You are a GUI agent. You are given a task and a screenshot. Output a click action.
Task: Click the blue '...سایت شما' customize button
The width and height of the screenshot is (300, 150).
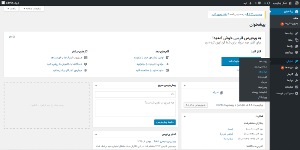(231, 61)
